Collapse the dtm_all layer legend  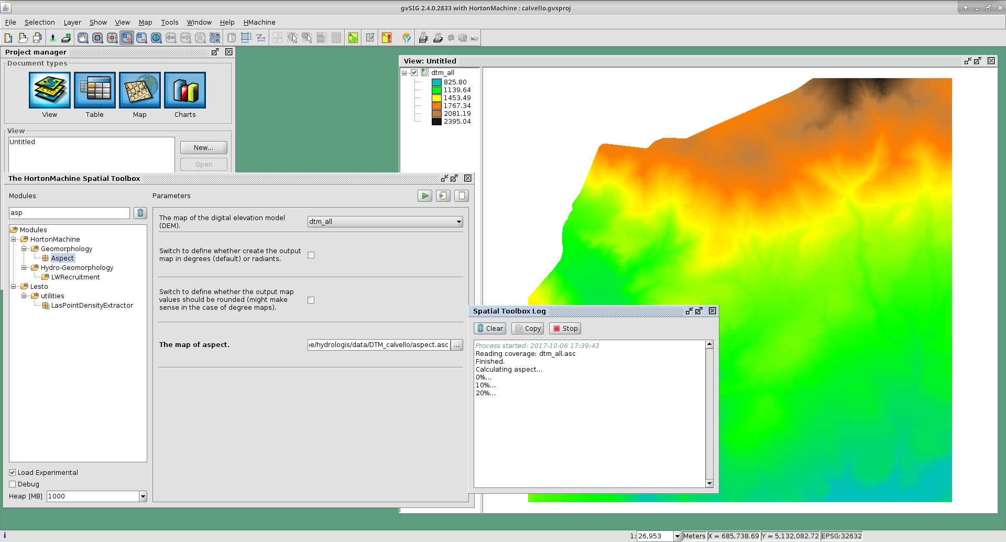click(x=404, y=73)
